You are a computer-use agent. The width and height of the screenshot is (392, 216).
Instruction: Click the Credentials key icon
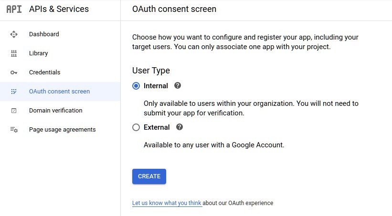coord(14,72)
